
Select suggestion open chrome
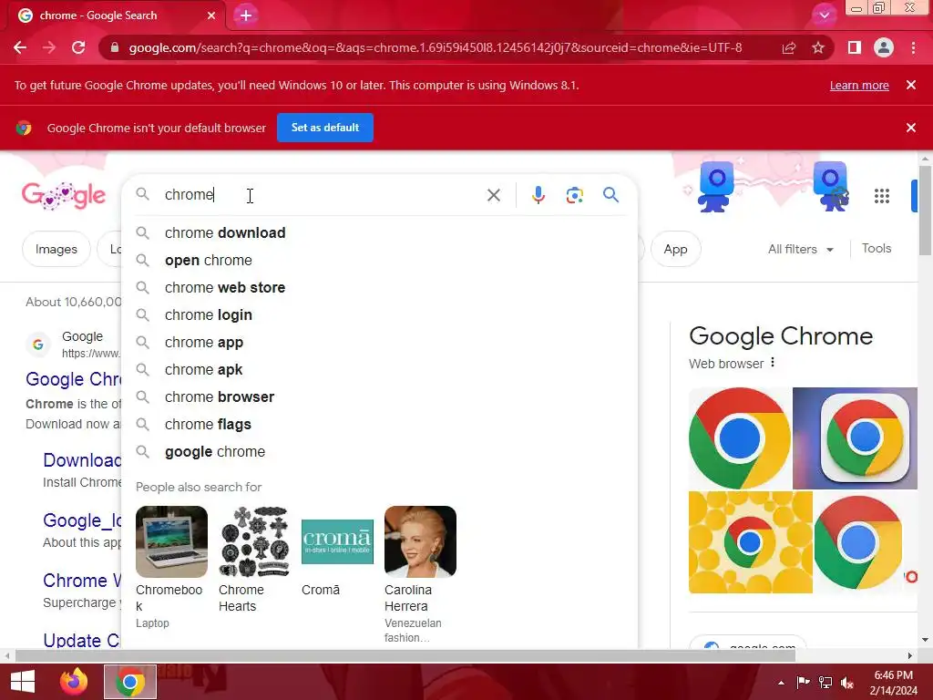[x=380, y=260]
